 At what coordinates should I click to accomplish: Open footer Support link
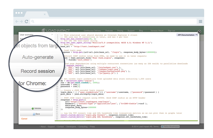[51, 127]
